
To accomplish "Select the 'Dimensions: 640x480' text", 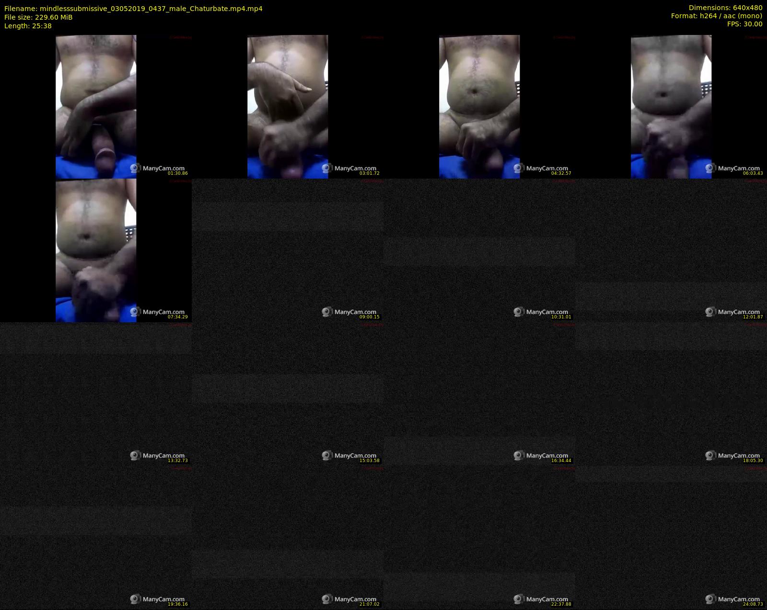I will pos(725,8).
